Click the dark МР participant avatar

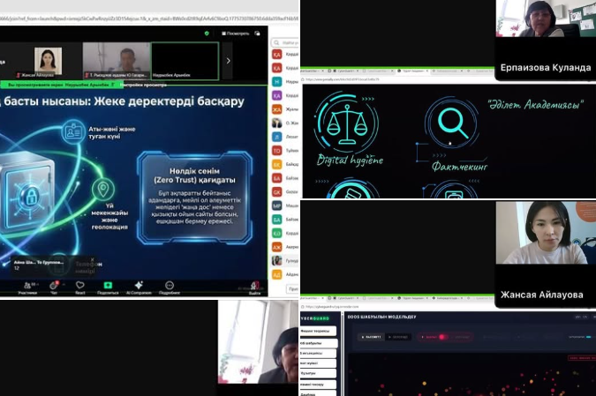tap(277, 205)
